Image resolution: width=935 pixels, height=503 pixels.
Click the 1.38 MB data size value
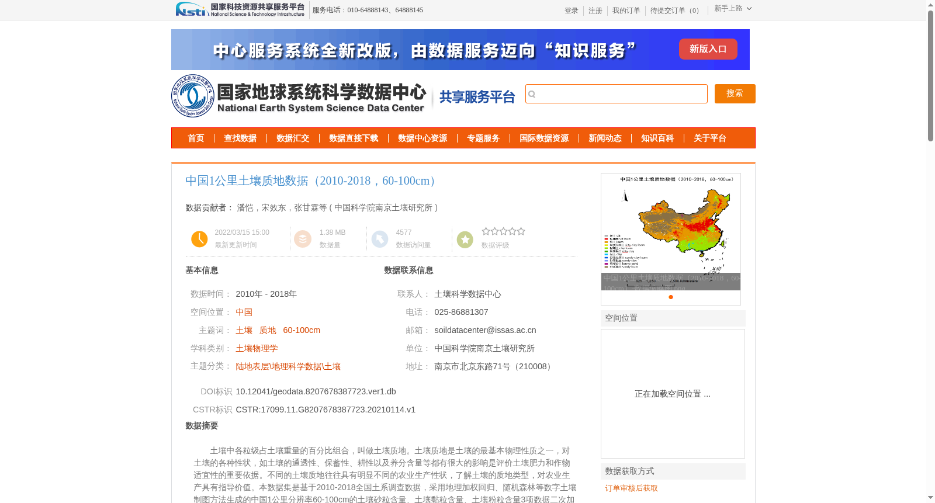click(333, 233)
